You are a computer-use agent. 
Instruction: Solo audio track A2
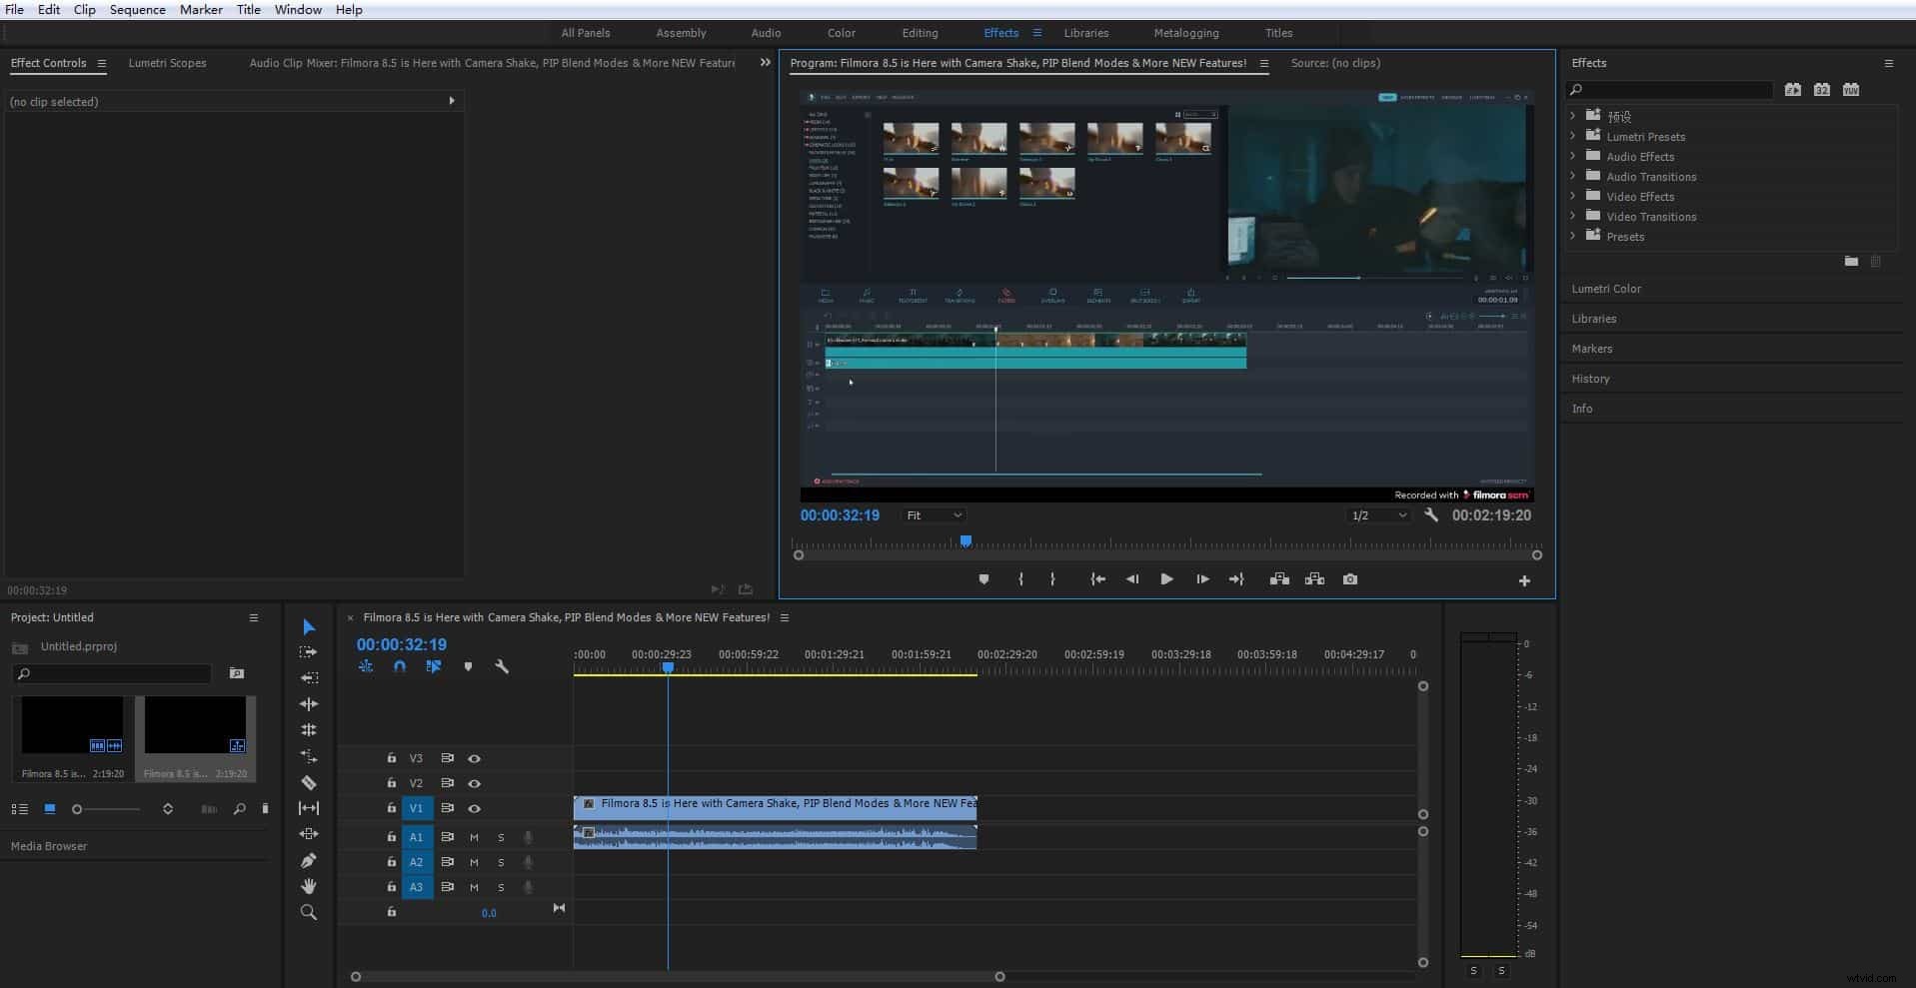click(x=501, y=862)
